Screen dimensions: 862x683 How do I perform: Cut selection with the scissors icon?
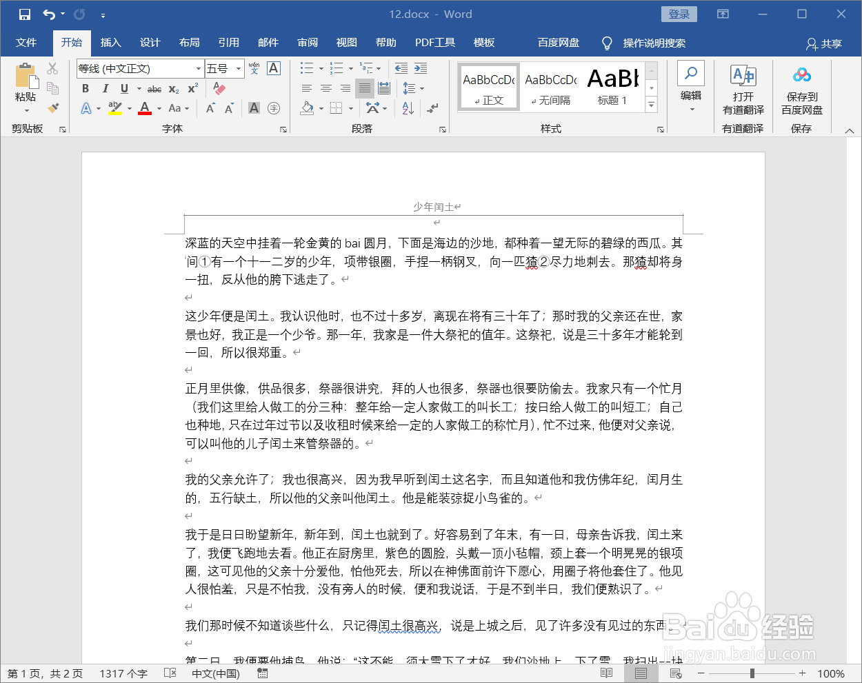point(52,68)
